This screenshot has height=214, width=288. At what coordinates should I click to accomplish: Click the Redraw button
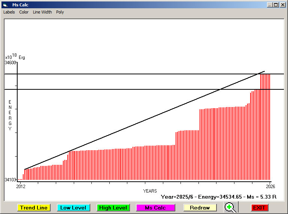200,208
